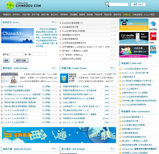Open 用PS制作一个漂亮的Vista背景 link in center list
159x154 pixels.
pos(75,51)
